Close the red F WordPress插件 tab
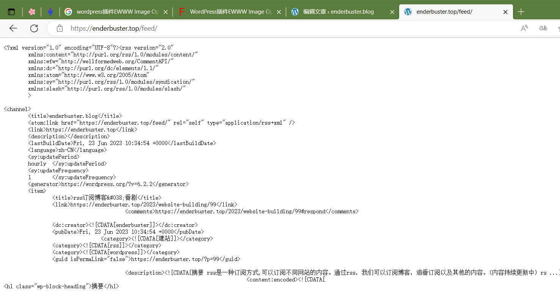The image size is (560, 300). coord(279,12)
